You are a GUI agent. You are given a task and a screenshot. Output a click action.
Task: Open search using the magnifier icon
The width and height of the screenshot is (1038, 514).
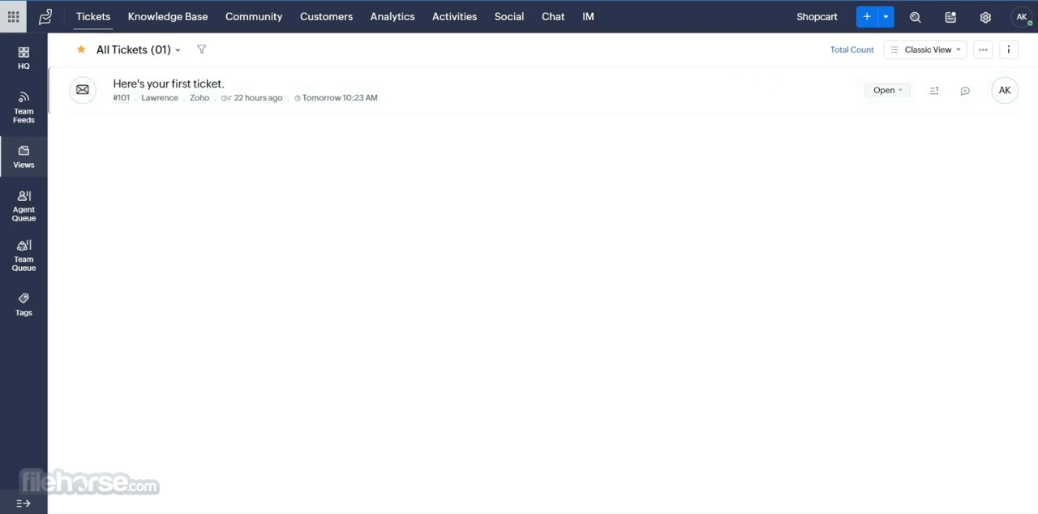tap(915, 16)
